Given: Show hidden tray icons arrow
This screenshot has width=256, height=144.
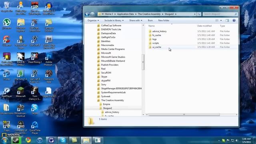Looking at the screenshot, I should coord(219,140).
